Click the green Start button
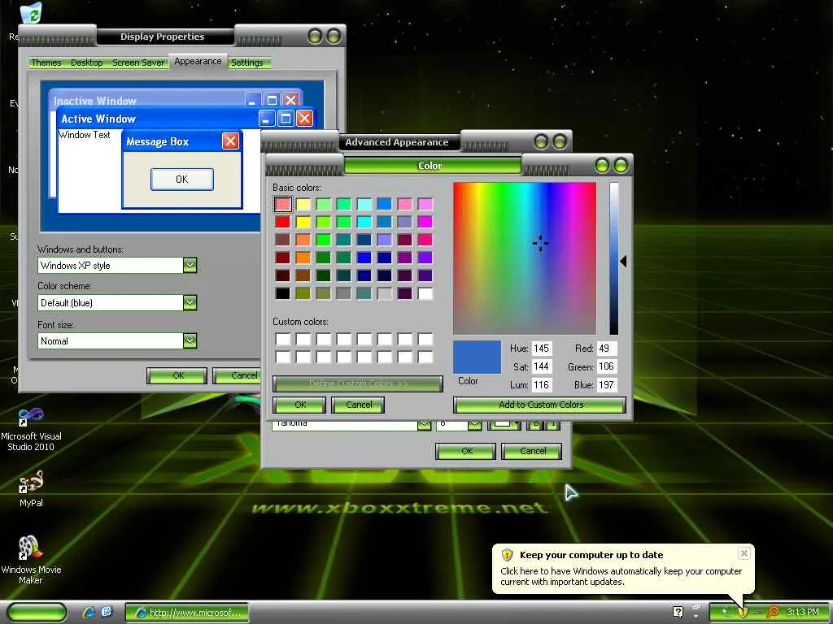 pos(37,613)
